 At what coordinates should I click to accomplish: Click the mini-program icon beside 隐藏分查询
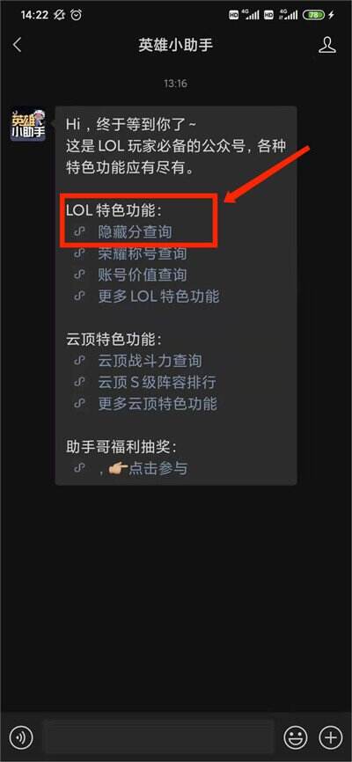click(x=79, y=232)
